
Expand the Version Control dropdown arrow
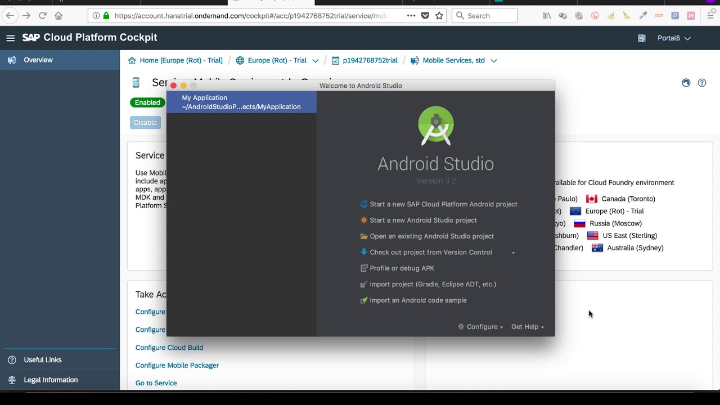(513, 253)
